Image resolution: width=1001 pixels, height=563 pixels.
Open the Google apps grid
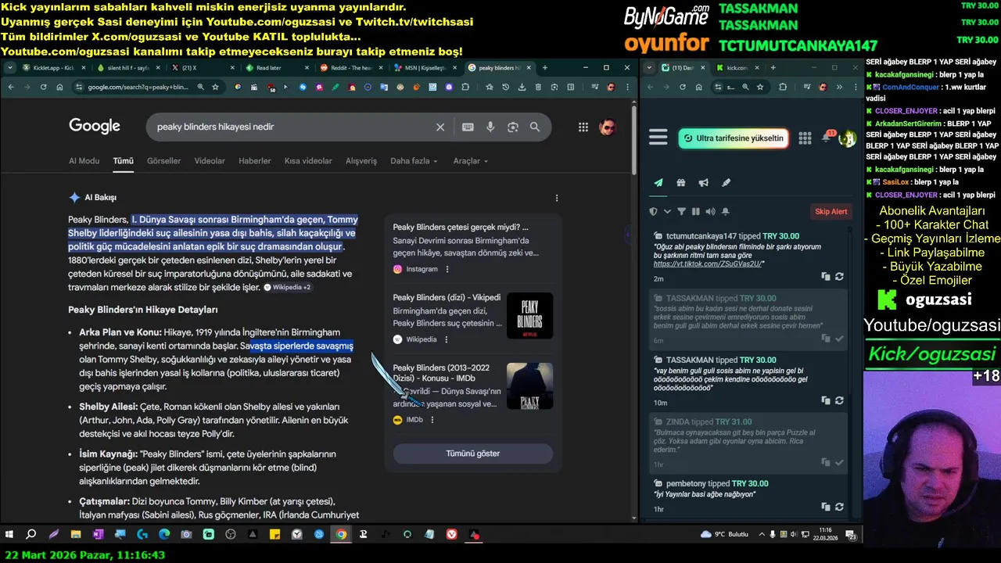583,127
